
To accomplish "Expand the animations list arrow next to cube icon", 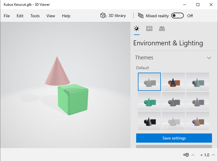I will coord(193,155).
